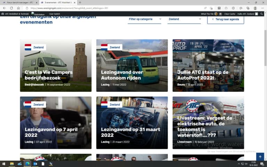The width and height of the screenshot is (267, 167).
Task: Open Lezingavond over Autonoom rijden event
Action: pyautogui.click(x=132, y=65)
